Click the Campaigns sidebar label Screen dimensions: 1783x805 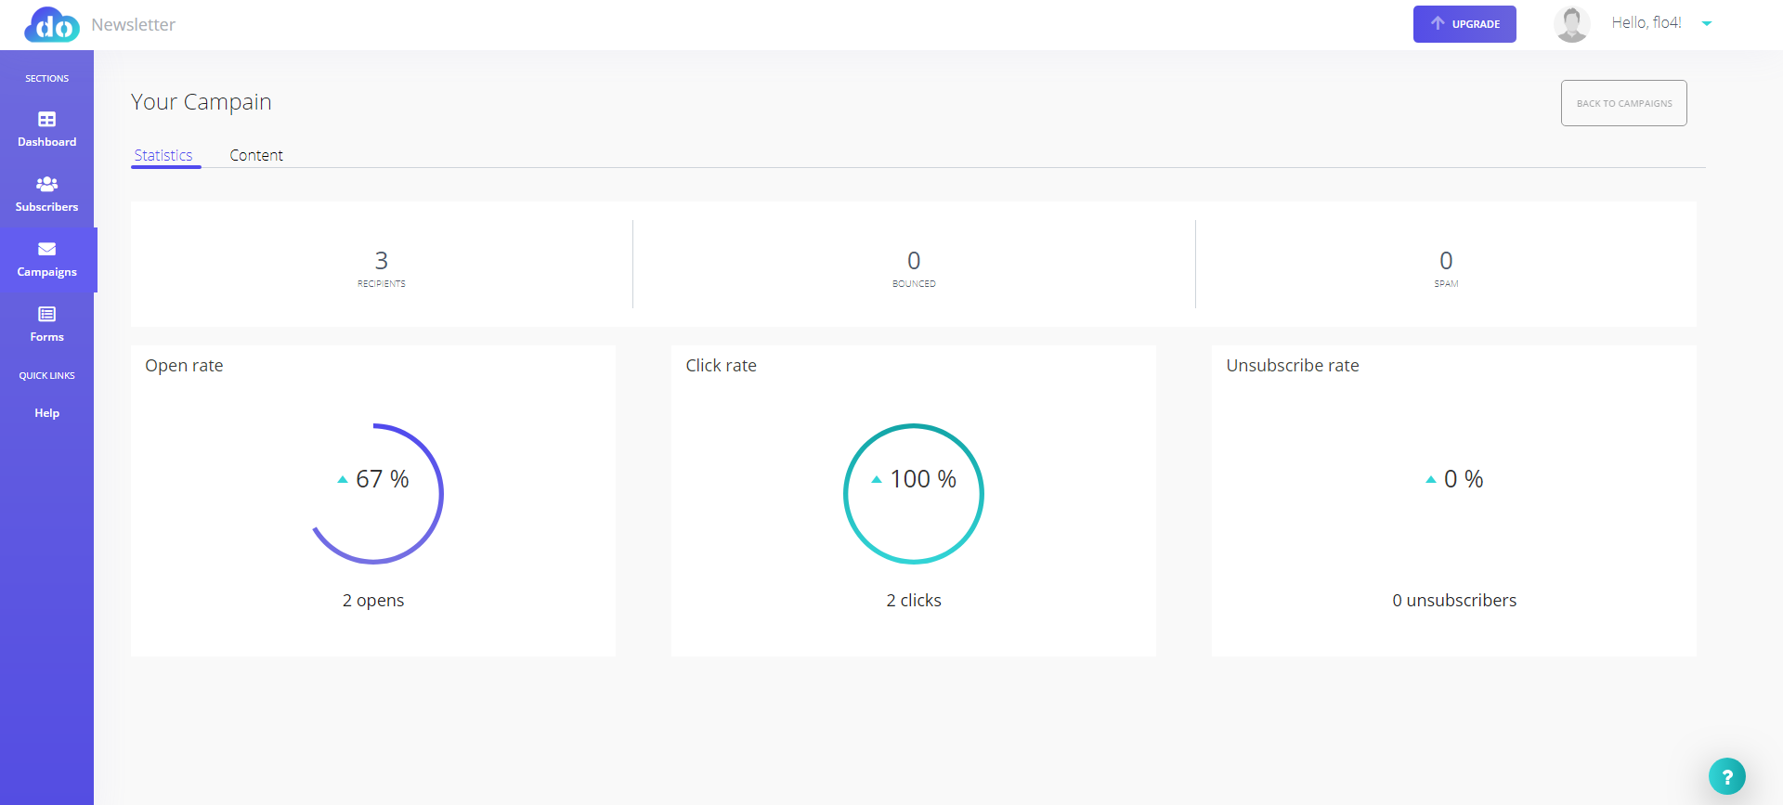click(x=46, y=272)
